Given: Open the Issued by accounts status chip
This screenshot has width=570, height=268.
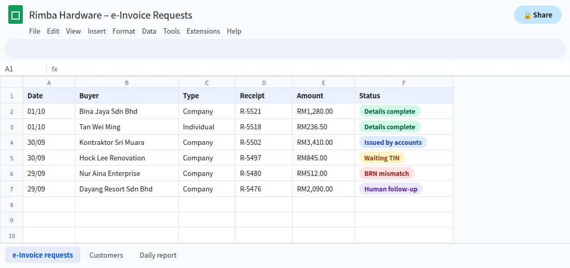Looking at the screenshot, I should coord(393,142).
